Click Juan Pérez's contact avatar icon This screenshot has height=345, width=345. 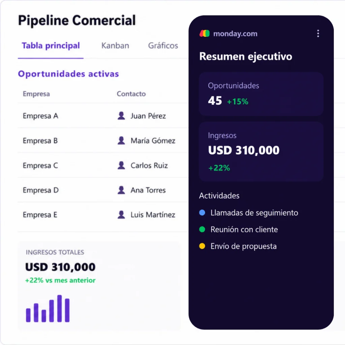coord(121,116)
